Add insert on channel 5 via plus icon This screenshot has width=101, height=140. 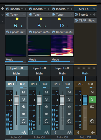[71, 9]
